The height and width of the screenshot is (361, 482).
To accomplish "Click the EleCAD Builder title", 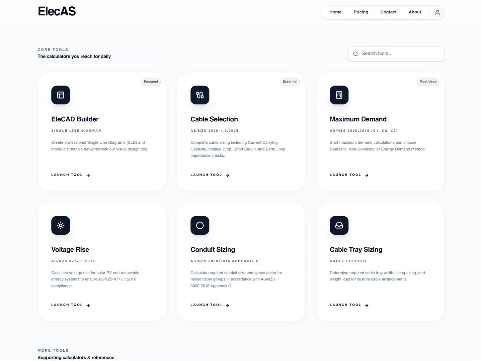I will point(75,119).
